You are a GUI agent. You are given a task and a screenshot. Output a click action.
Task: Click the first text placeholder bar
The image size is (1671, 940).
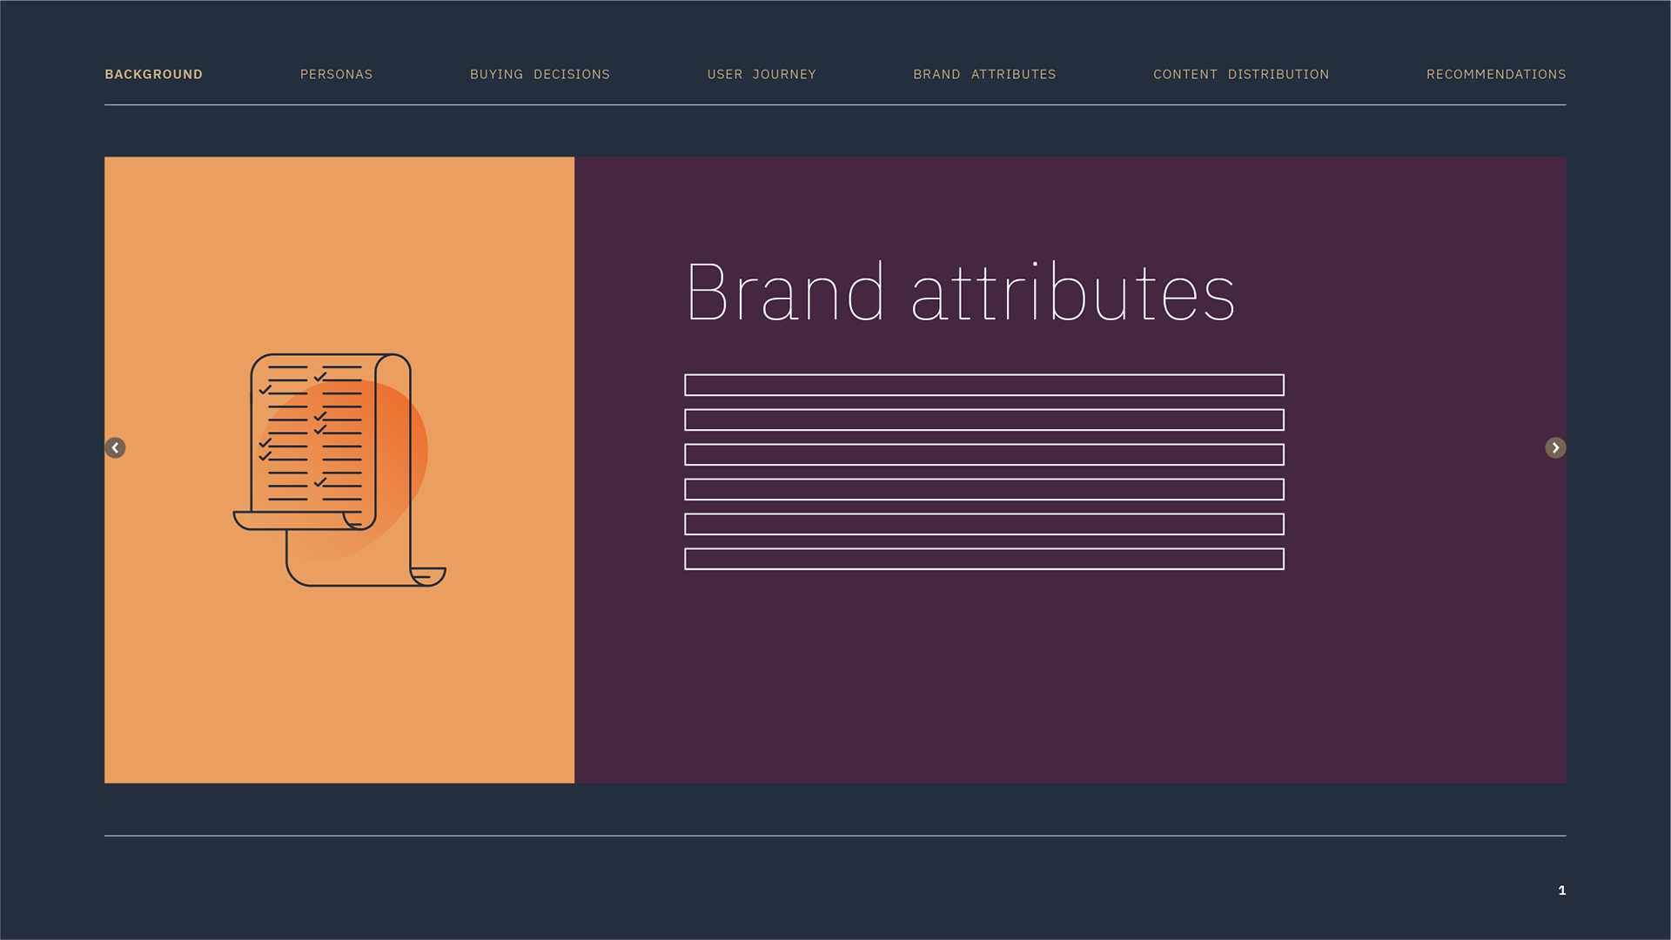click(x=983, y=385)
